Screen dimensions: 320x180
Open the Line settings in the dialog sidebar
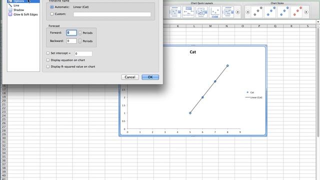[x=16, y=5]
